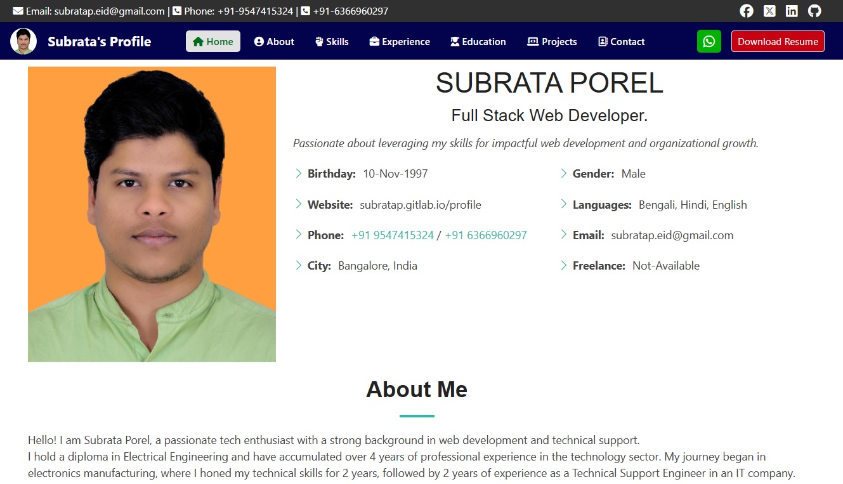Viewport: 843px width, 484px height.
Task: Jump to the Skills section
Action: click(332, 41)
